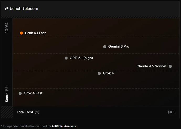This screenshot has width=181, height=129.
Task: Click the Grok 4 Fast data point dot
Action: (20, 93)
